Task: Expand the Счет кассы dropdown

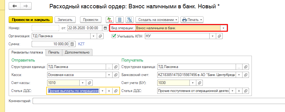Action: click(83, 83)
